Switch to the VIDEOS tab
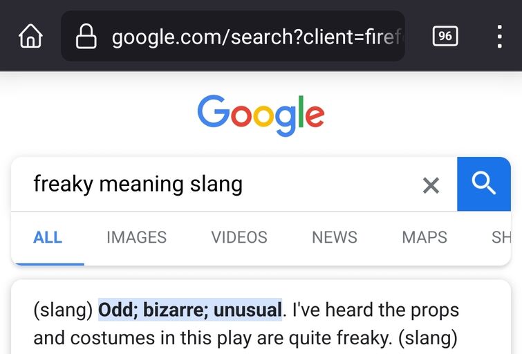The height and width of the screenshot is (354, 522). (x=239, y=237)
